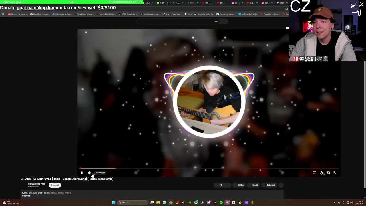Switch to the first CtrlV browser tab
This screenshot has width=366, height=206.
pos(178,3)
